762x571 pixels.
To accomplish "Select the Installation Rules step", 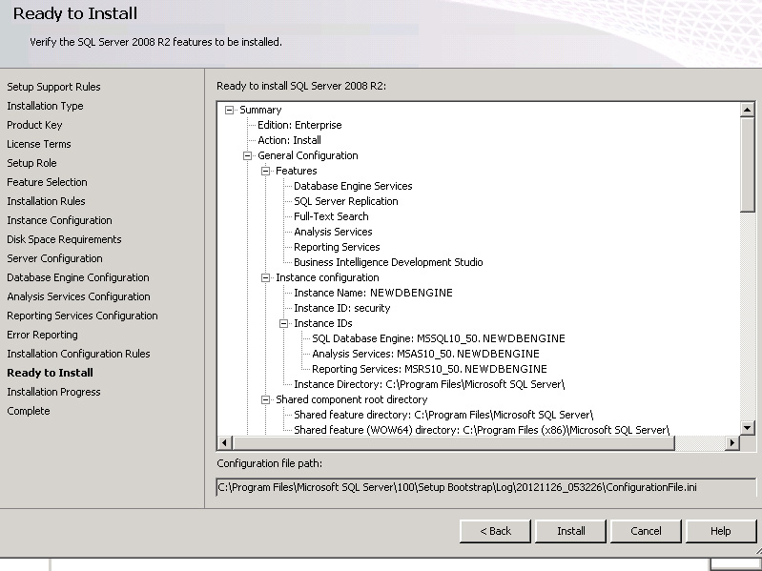I will [46, 201].
